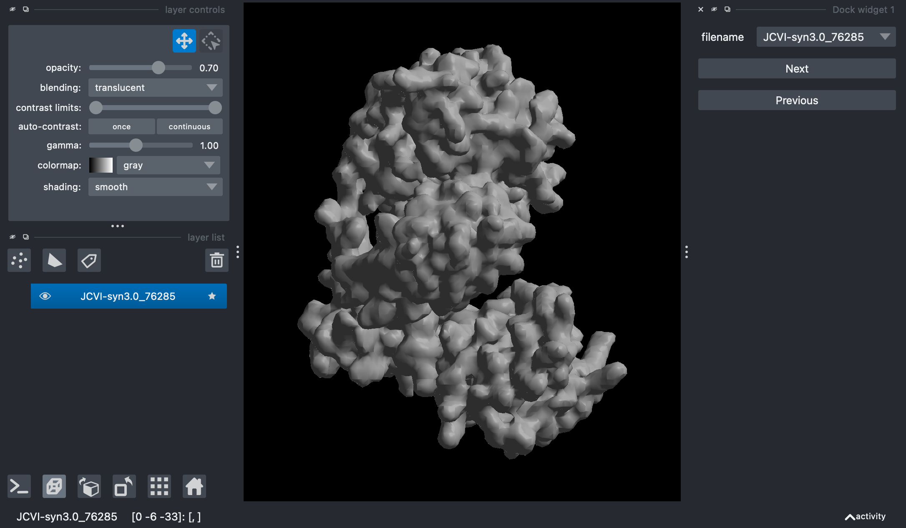Open the filename dropdown selector
The width and height of the screenshot is (906, 528).
[x=825, y=37]
